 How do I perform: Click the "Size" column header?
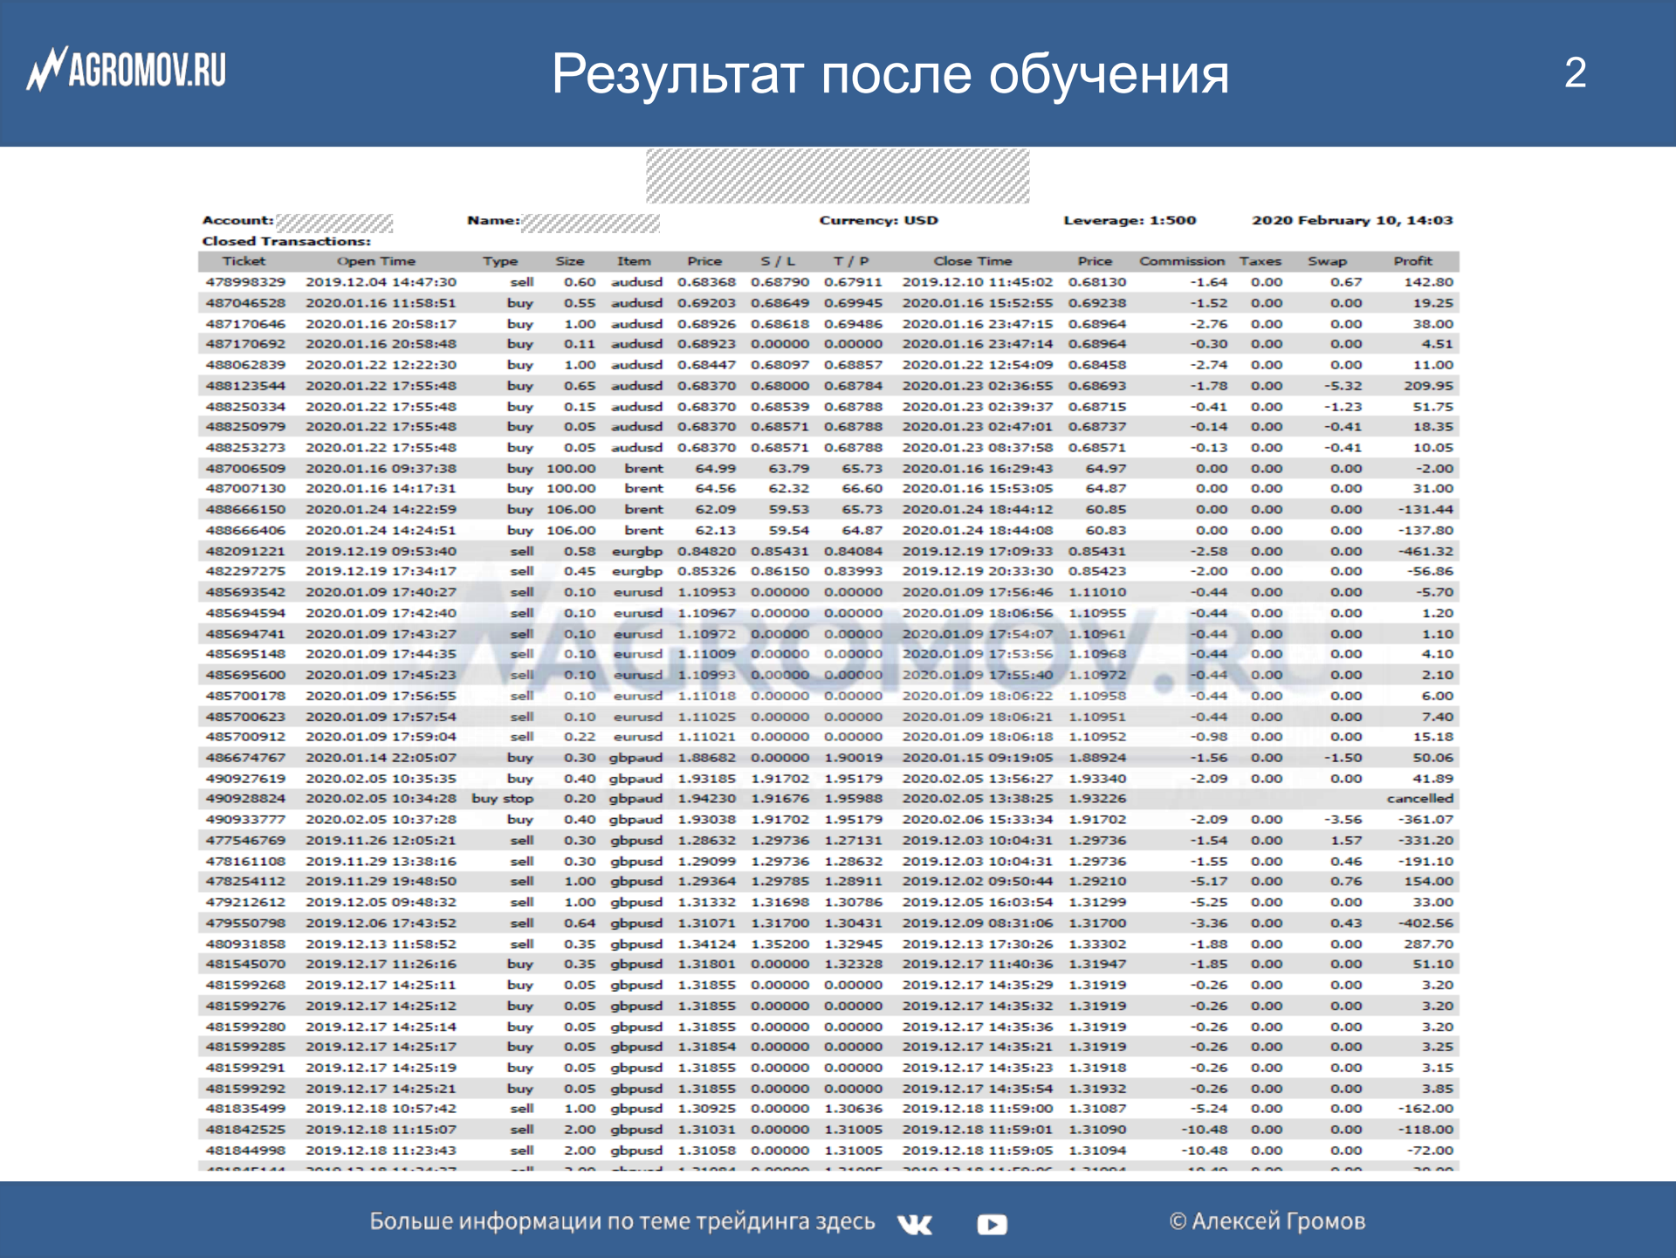(570, 261)
